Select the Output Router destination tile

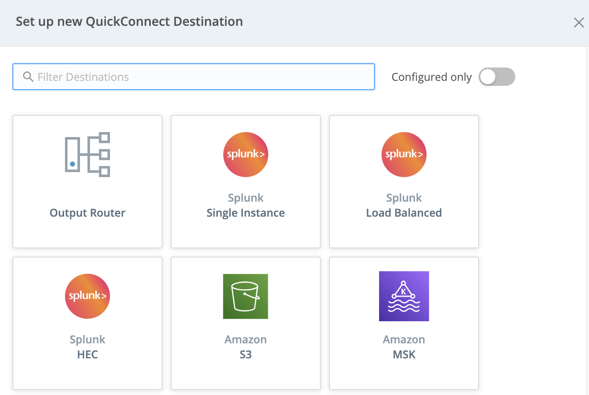tap(87, 181)
